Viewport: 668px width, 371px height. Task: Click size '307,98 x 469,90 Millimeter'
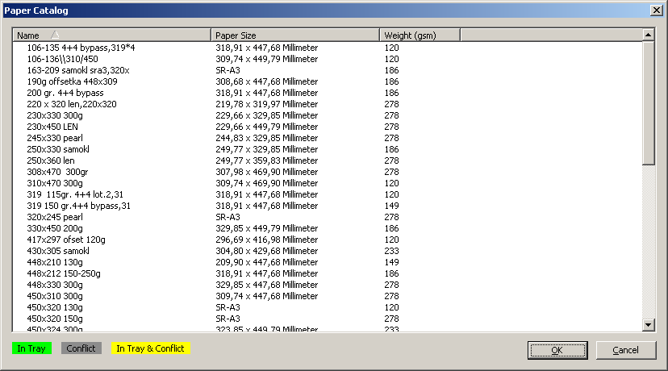267,172
